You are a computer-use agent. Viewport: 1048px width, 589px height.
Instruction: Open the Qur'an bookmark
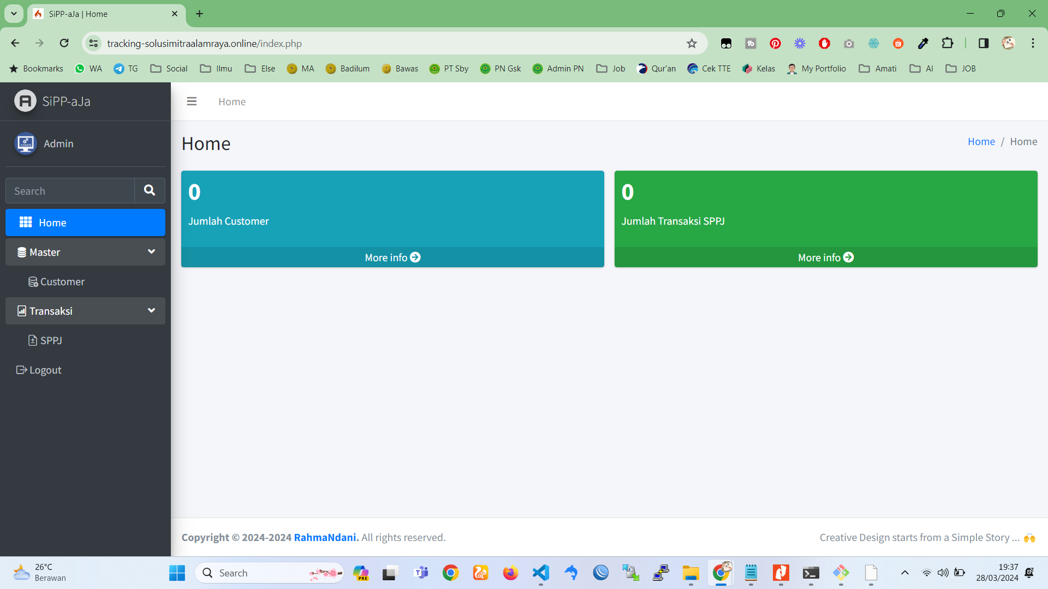[x=657, y=68]
